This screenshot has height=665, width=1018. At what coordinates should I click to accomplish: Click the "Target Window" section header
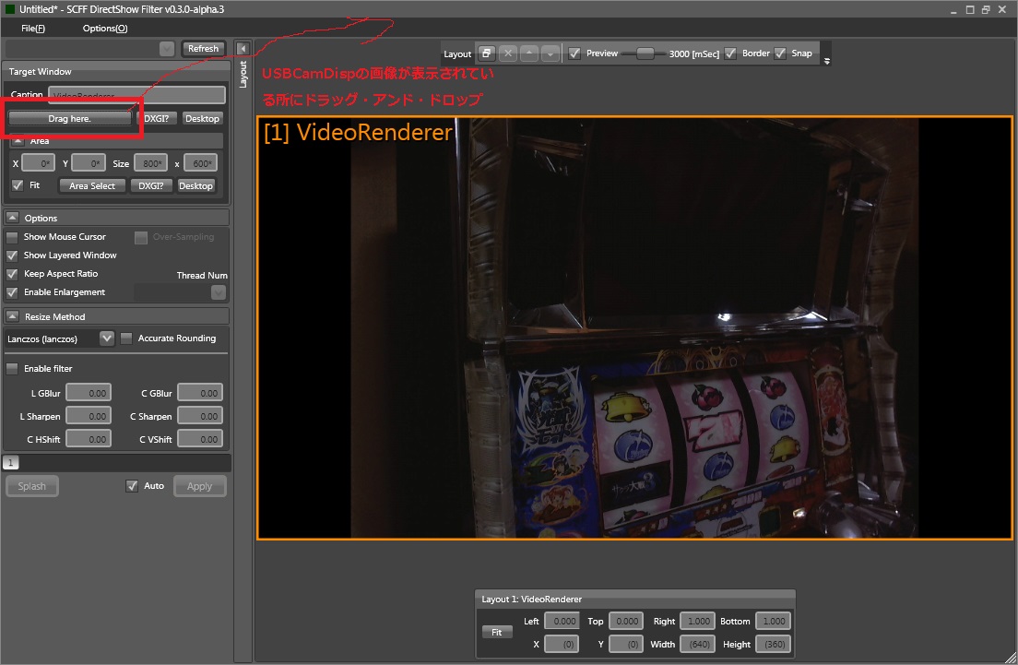click(41, 71)
